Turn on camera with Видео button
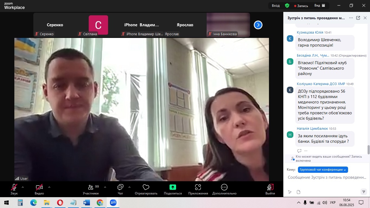The height and width of the screenshot is (208, 370). pyautogui.click(x=39, y=187)
